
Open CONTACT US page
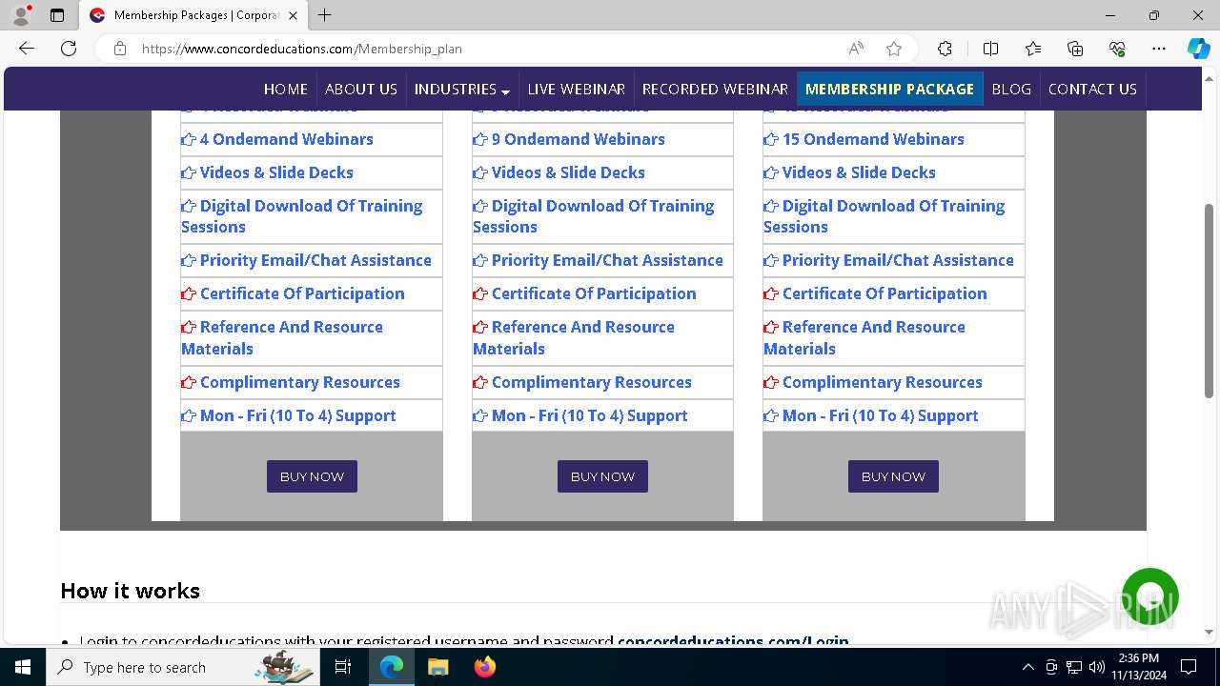point(1092,89)
